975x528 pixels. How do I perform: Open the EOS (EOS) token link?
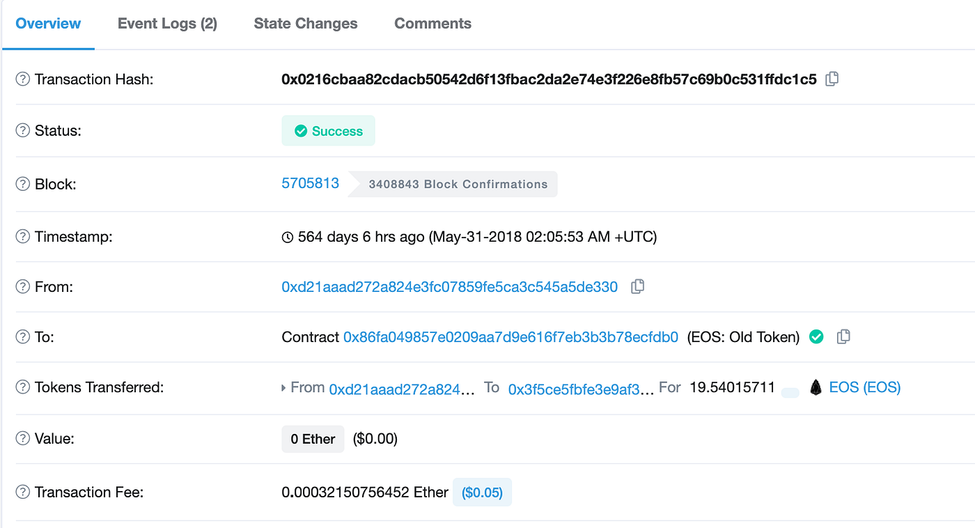tap(865, 387)
